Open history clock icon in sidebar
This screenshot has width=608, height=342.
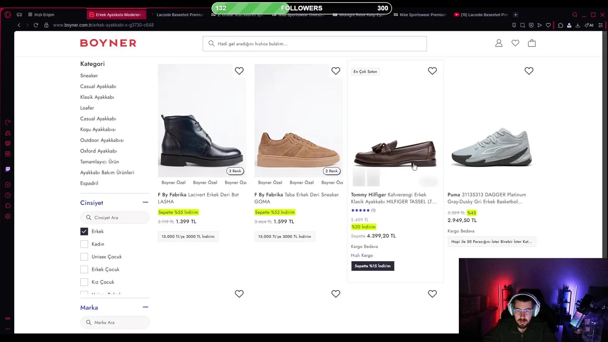point(8,195)
